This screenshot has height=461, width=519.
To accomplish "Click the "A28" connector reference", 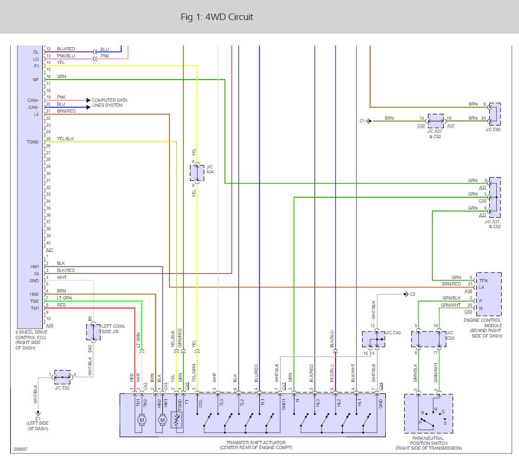I will pyautogui.click(x=49, y=326).
